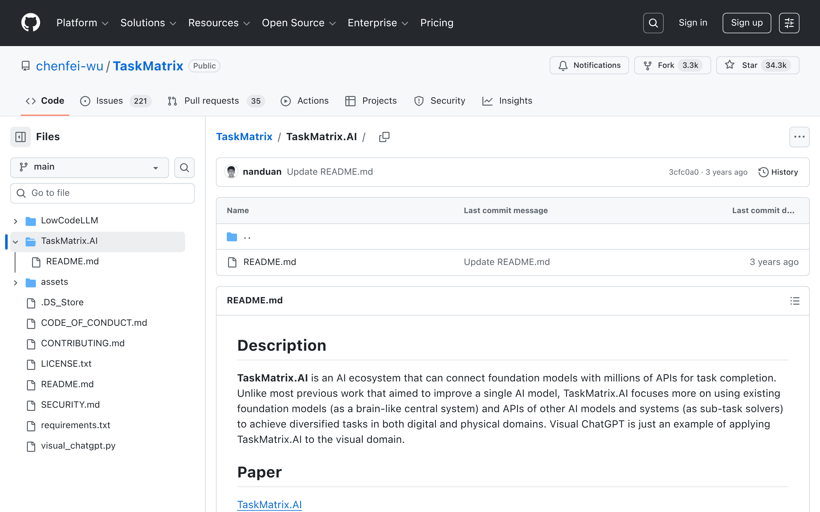Select .DS_Store in the file tree
820x512 pixels.
(62, 302)
